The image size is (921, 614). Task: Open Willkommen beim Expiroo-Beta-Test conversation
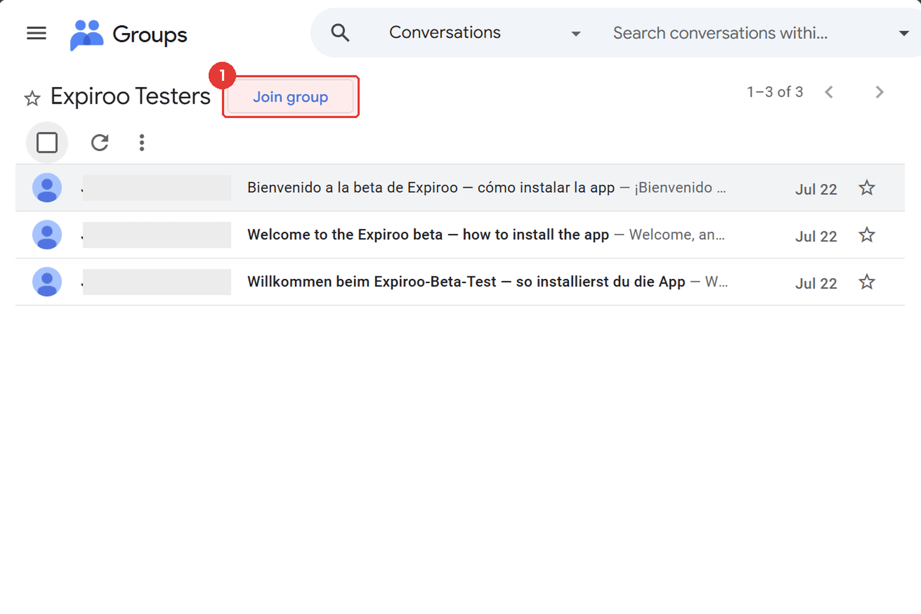click(x=460, y=282)
